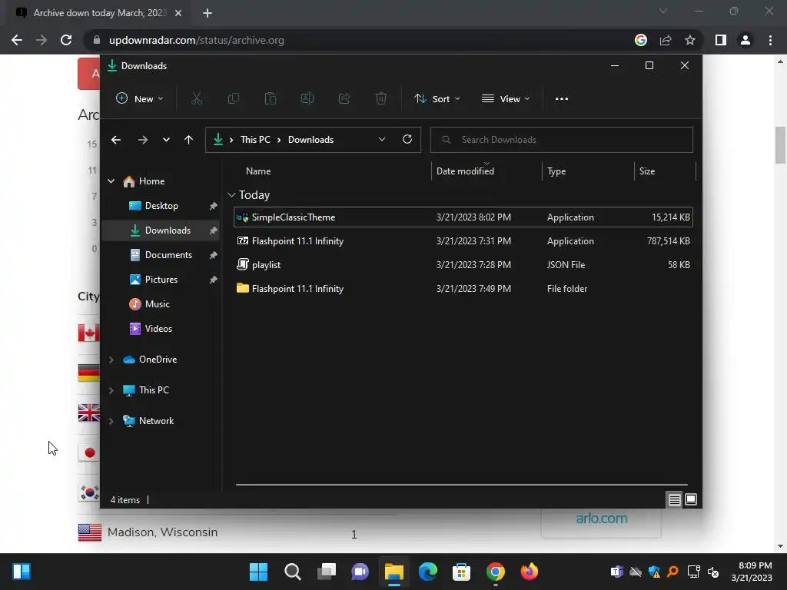Viewport: 787px width, 590px height.
Task: Collapse the Today group
Action: pyautogui.click(x=231, y=195)
